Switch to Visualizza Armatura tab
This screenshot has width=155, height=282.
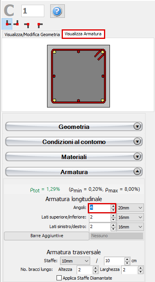pyautogui.click(x=83, y=34)
